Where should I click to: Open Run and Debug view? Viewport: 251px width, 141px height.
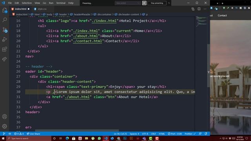tap(4, 39)
